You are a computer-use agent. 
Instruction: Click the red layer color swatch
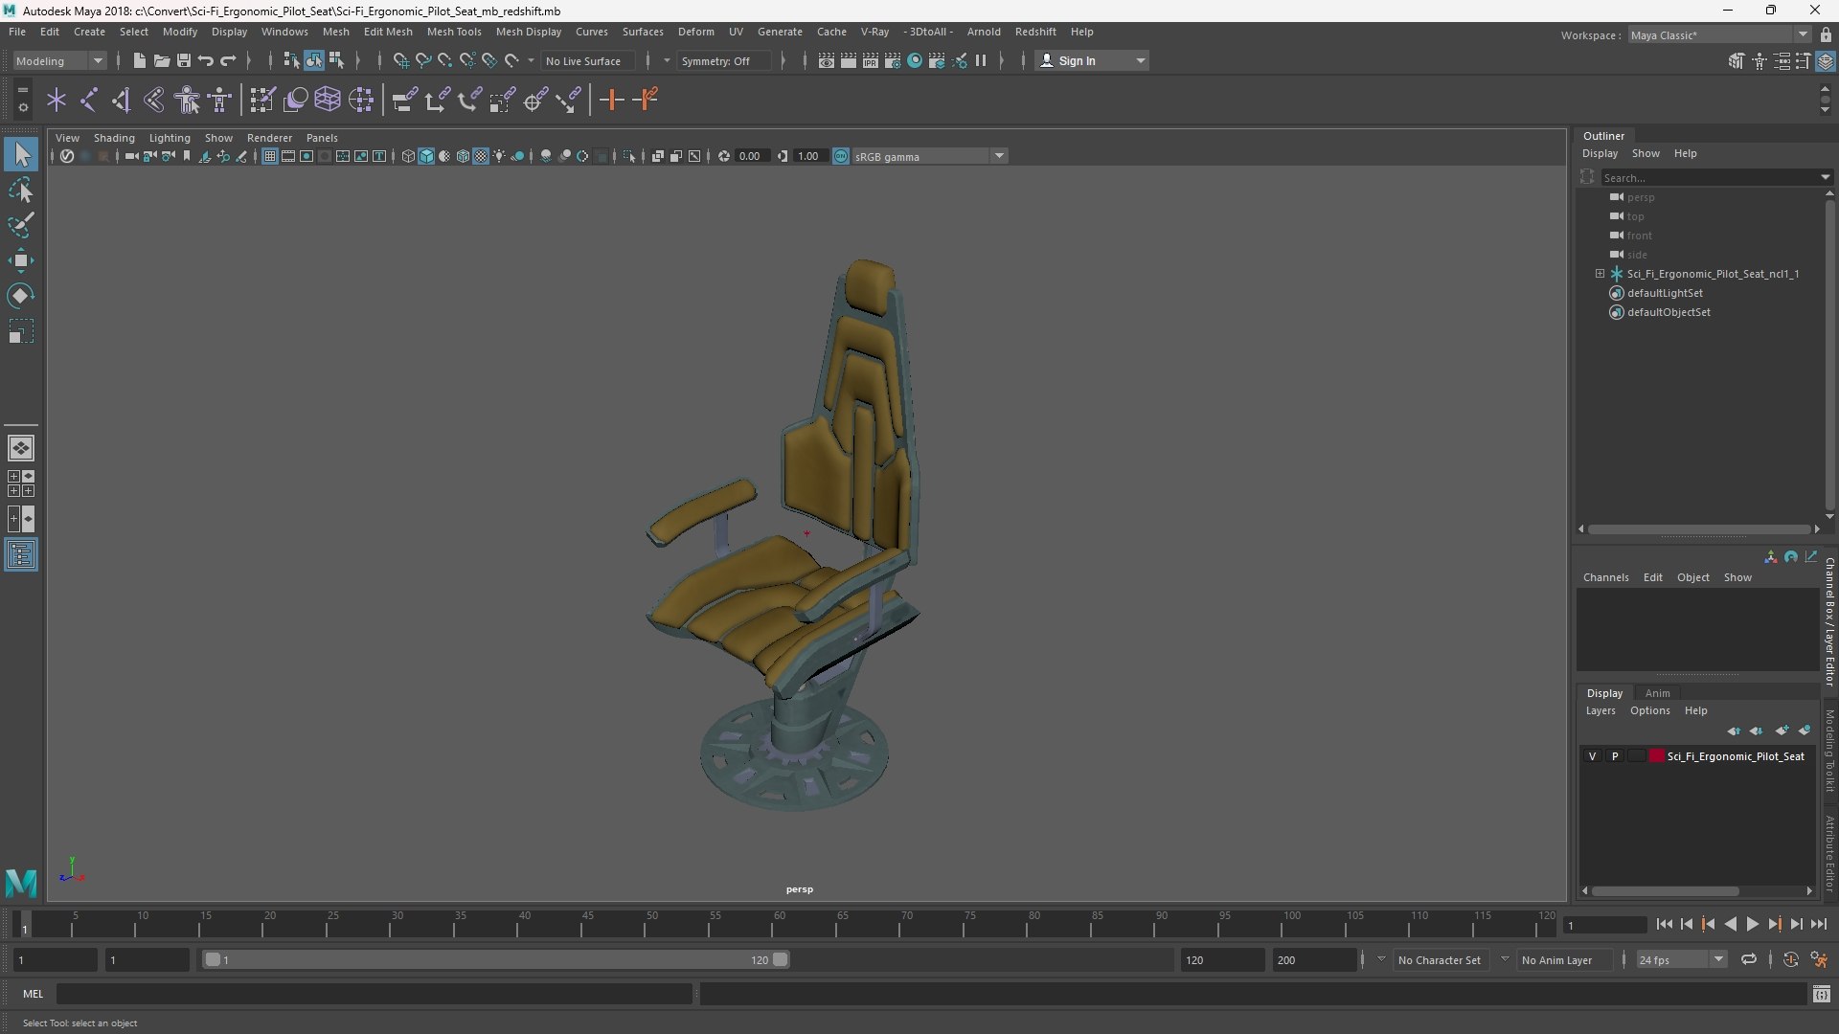click(x=1656, y=756)
